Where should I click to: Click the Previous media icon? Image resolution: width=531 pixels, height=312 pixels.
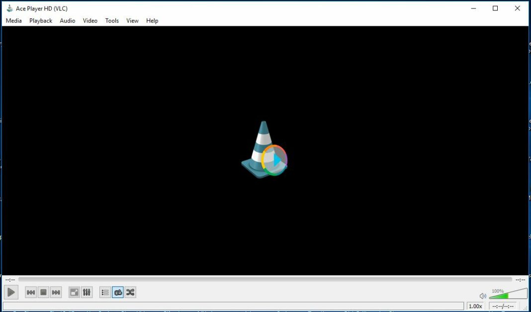pyautogui.click(x=30, y=292)
